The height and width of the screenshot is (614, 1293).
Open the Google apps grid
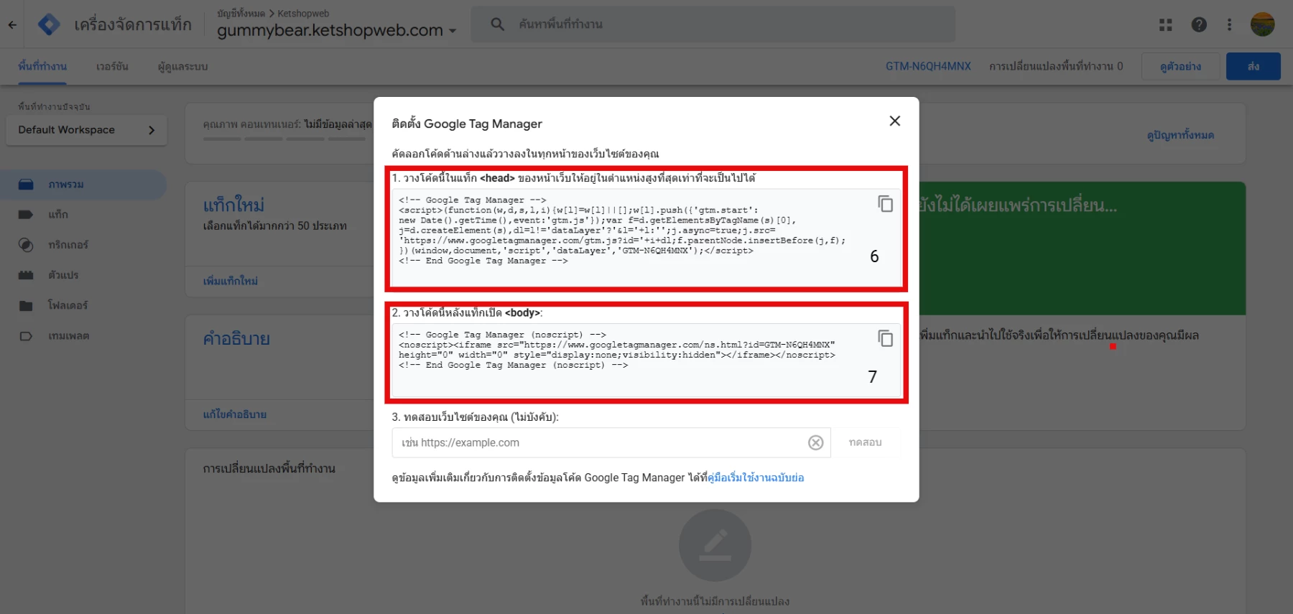coord(1165,24)
